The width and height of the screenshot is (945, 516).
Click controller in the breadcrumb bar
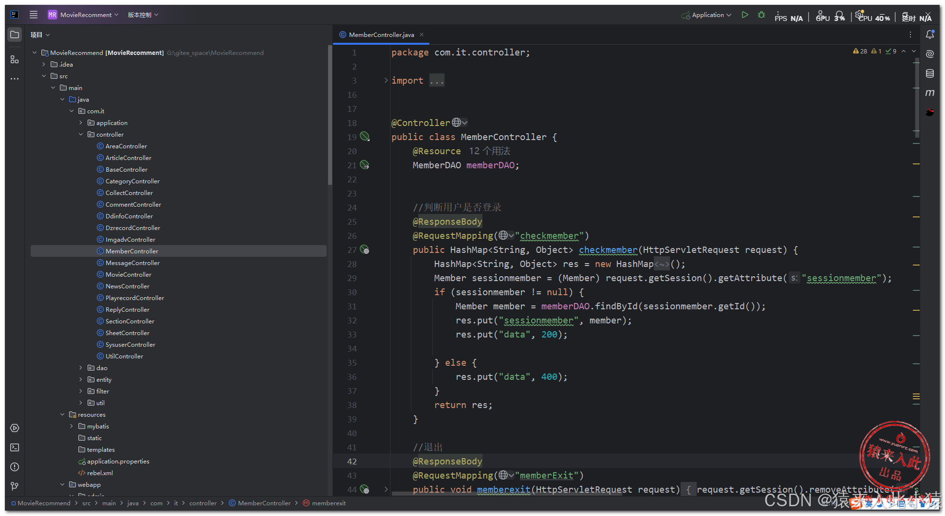(x=203, y=503)
